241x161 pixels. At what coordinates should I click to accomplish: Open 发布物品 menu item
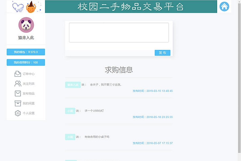click(x=29, y=94)
